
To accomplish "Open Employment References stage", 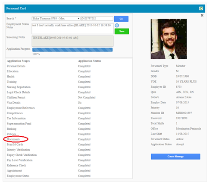I will 21,108.
